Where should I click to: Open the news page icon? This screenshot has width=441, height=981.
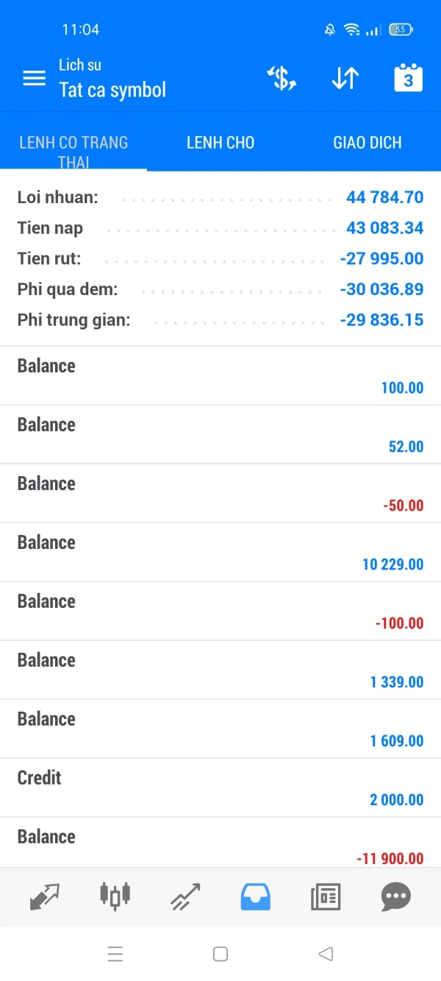[x=326, y=896]
